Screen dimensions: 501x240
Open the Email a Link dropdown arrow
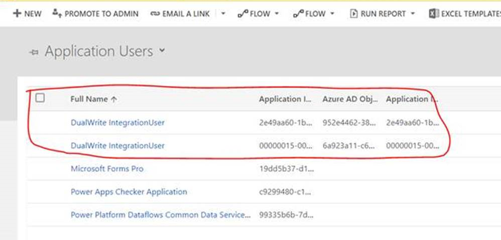click(x=223, y=14)
